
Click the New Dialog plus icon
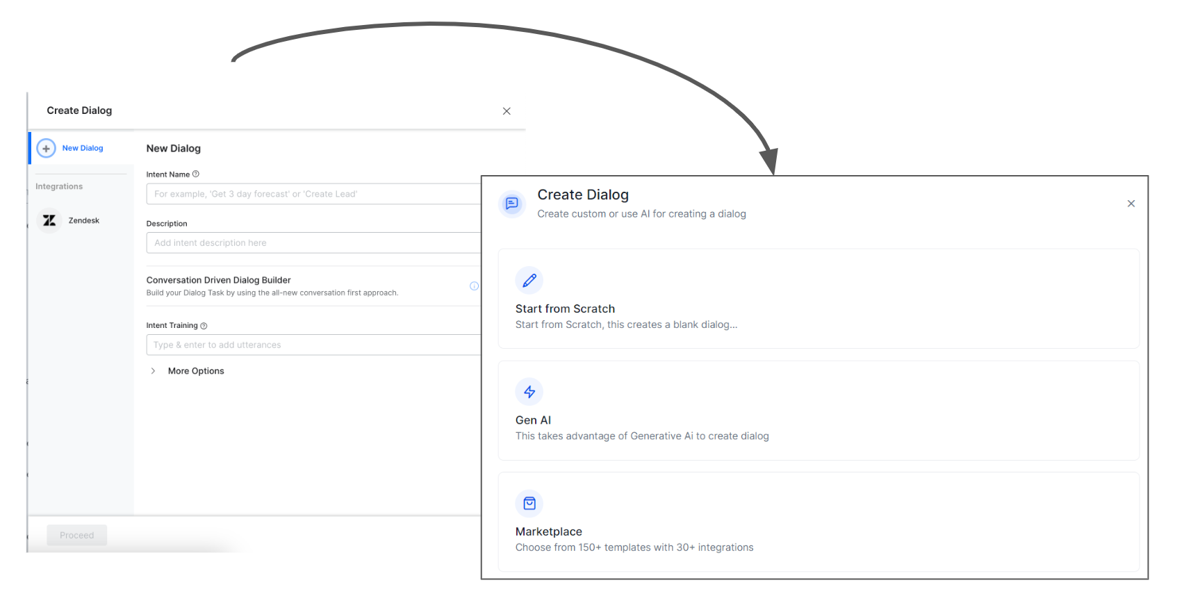click(46, 148)
